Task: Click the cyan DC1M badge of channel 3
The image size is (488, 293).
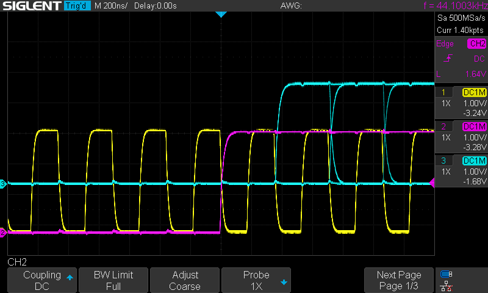Action: tap(475, 161)
